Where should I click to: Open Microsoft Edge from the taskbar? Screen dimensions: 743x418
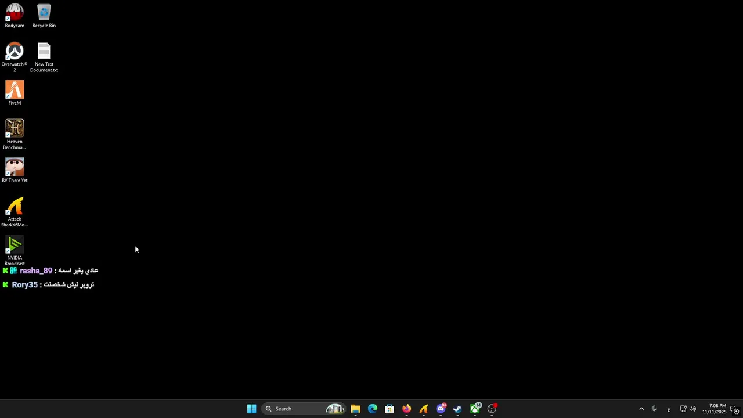[x=372, y=409]
